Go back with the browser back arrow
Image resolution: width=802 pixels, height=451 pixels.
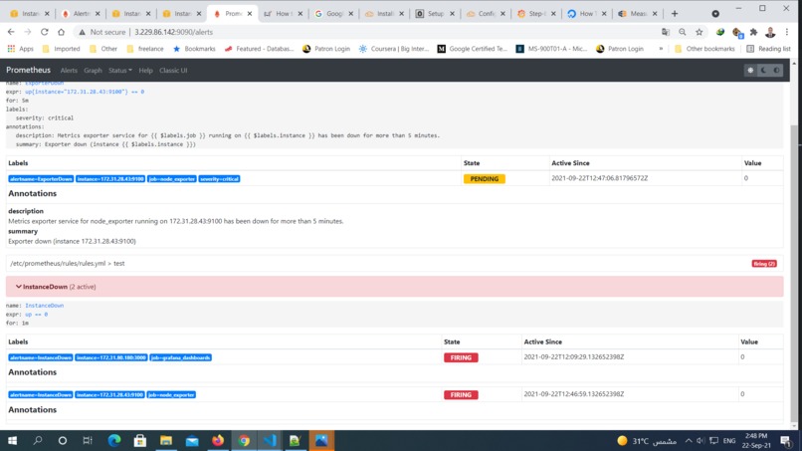pos(11,32)
